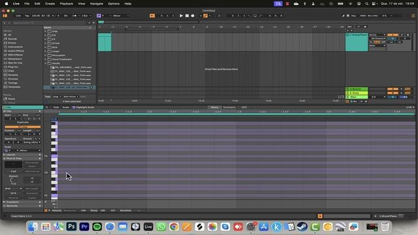418x235 pixels.
Task: Open the Templates browser category
Action: 14,87
